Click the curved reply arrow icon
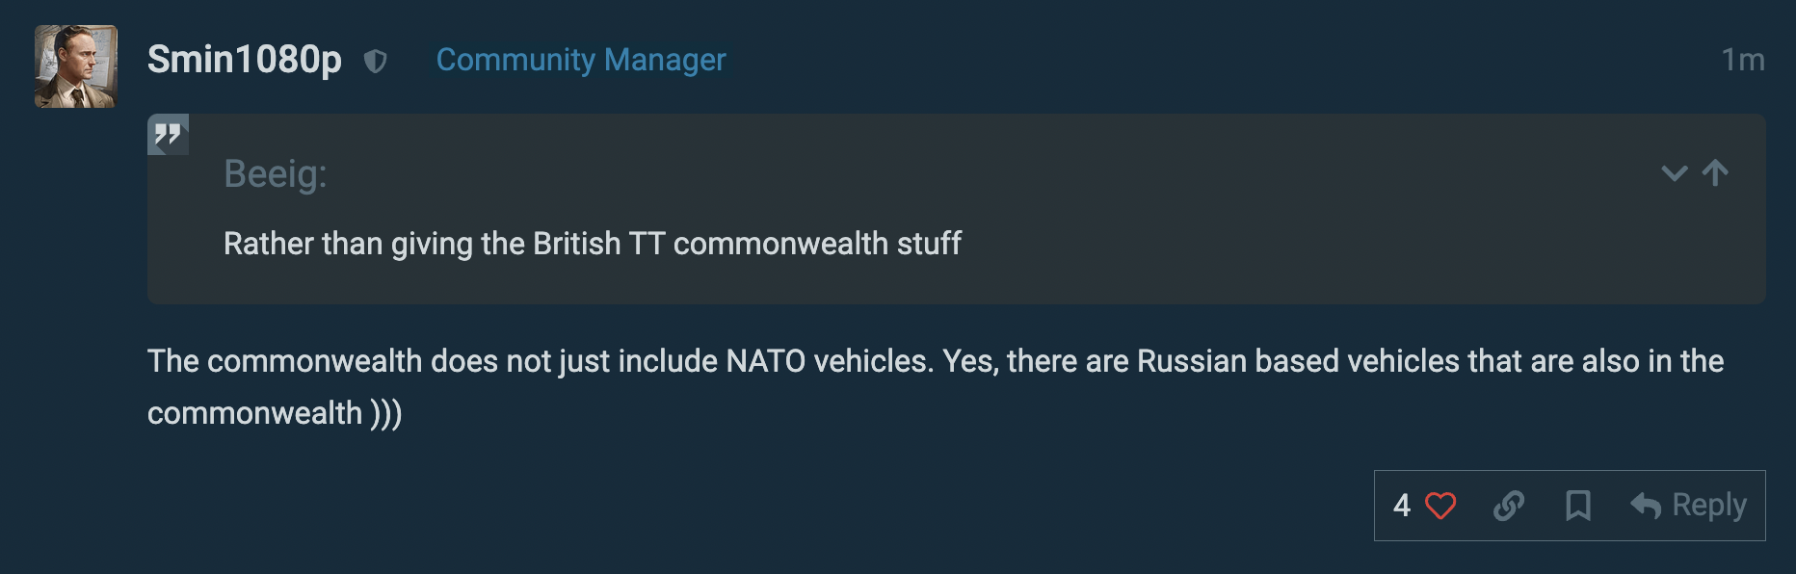 coord(1646,506)
